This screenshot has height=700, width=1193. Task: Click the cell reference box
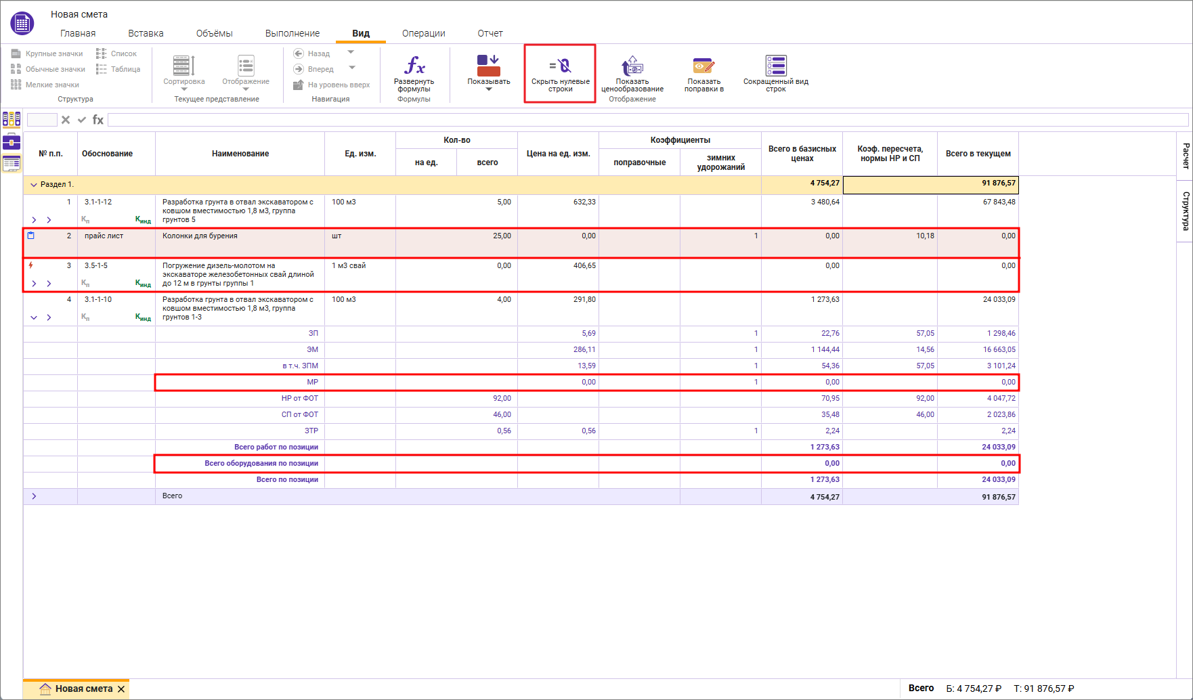(x=42, y=120)
